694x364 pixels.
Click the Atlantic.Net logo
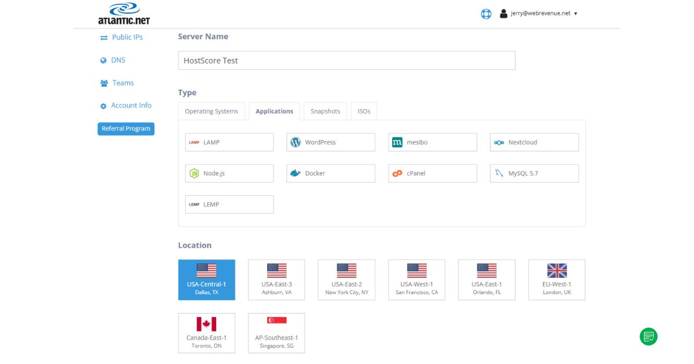click(x=124, y=14)
